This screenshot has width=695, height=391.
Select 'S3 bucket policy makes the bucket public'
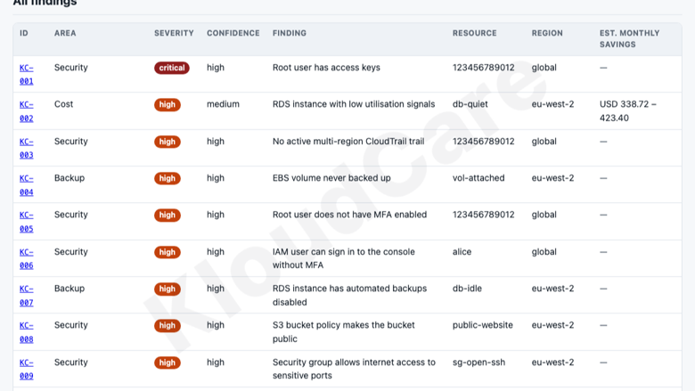(x=344, y=331)
